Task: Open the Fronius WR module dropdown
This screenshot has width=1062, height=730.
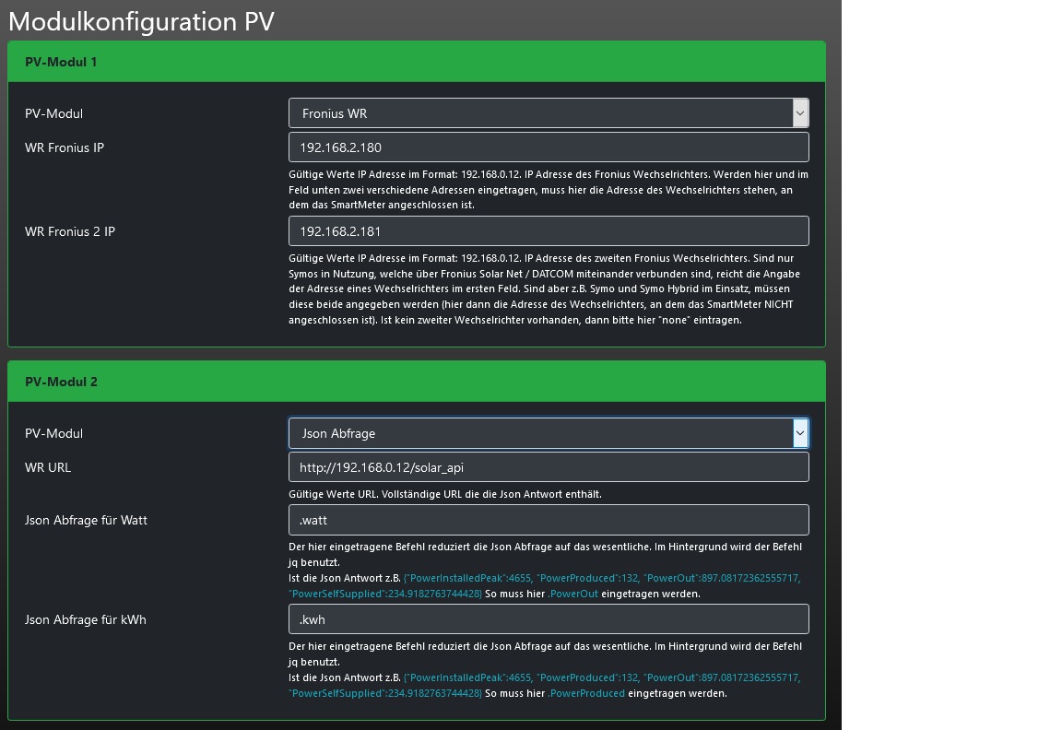Action: pos(548,113)
